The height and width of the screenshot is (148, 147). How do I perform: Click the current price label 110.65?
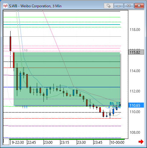(x=136, y=105)
